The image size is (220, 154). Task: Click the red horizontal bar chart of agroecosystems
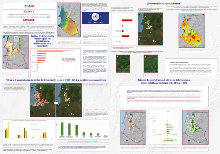124,29
